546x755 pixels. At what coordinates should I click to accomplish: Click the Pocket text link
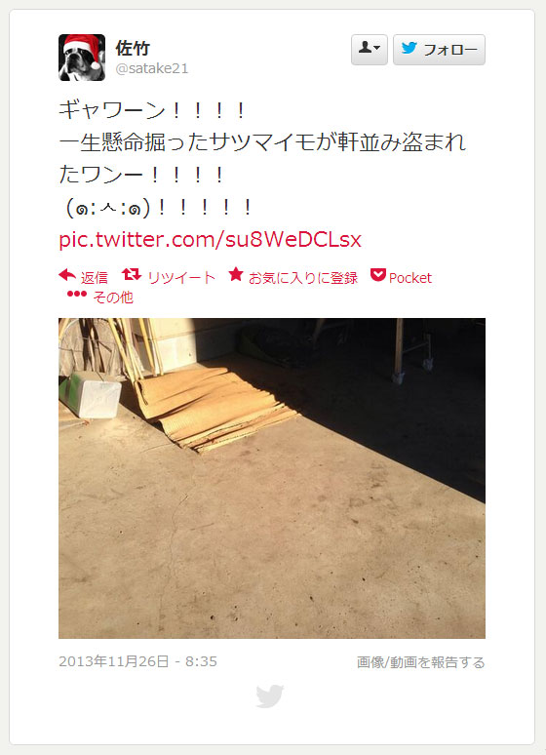pos(410,278)
